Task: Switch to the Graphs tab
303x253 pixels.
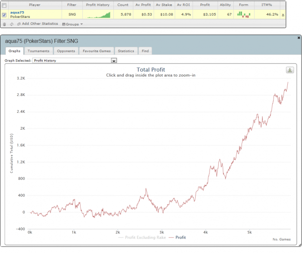Action: pyautogui.click(x=14, y=51)
